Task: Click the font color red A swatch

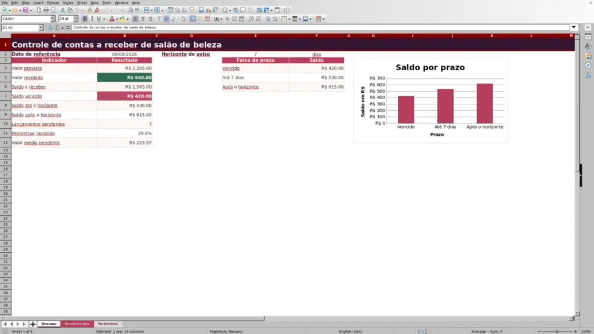Action: tap(112, 19)
